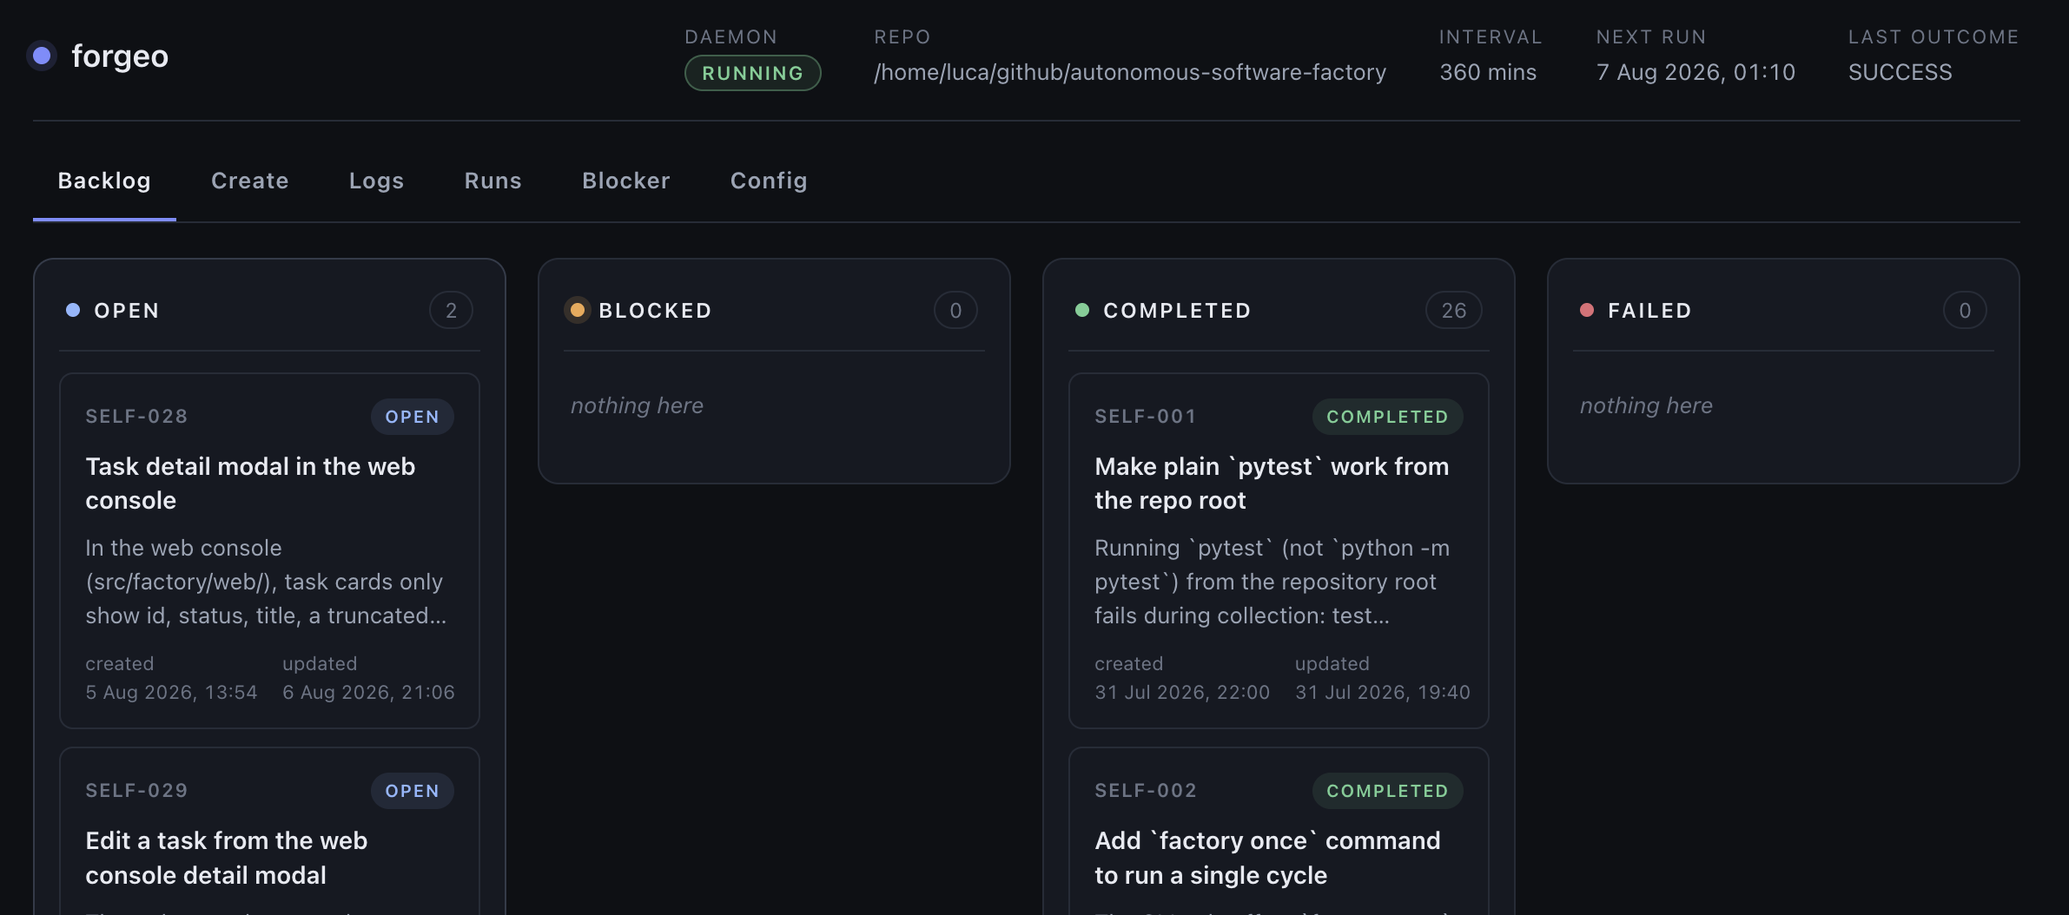
Task: Click the repo path /home/luca/github/autonomous-software-factory
Action: click(x=1130, y=72)
